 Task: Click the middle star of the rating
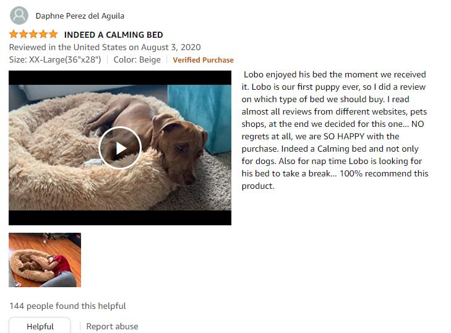coord(33,35)
